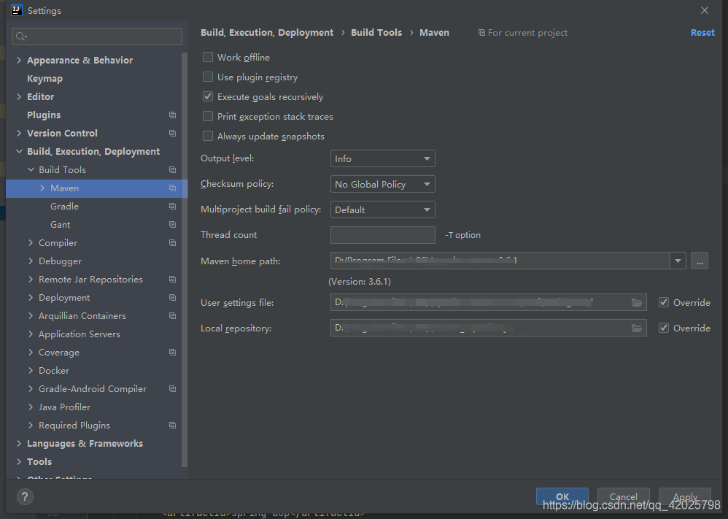Screen dimensions: 728x519
Task: Click the project-level icon beside Plugins
Action: click(172, 115)
